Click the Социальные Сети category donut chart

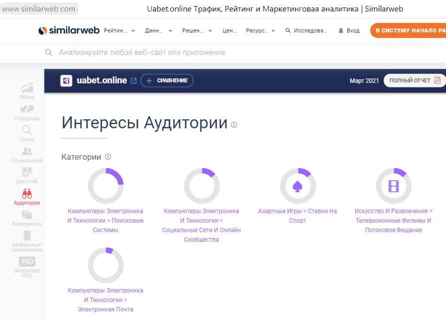pos(202,186)
